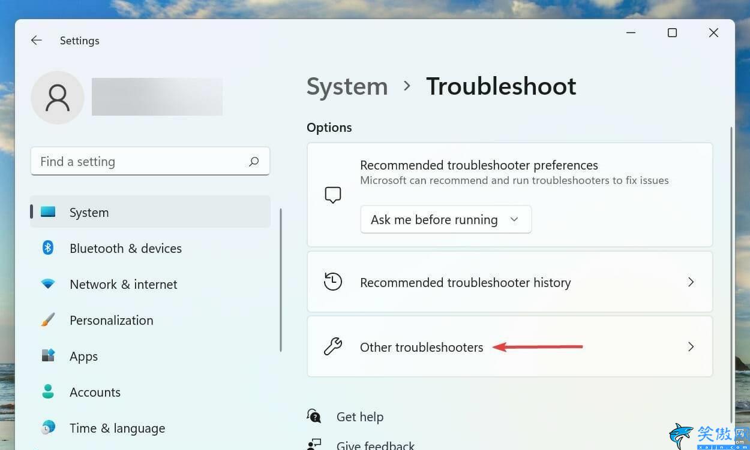Click the System monitor icon in sidebar
The image size is (750, 450).
click(x=48, y=212)
